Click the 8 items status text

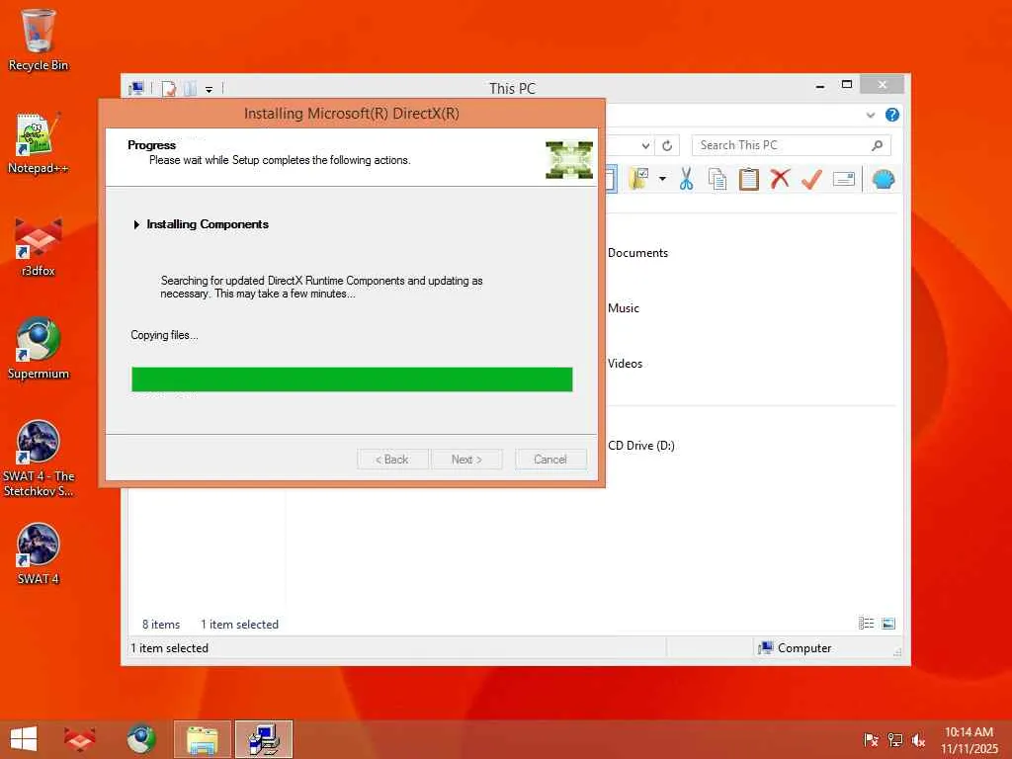[161, 625]
